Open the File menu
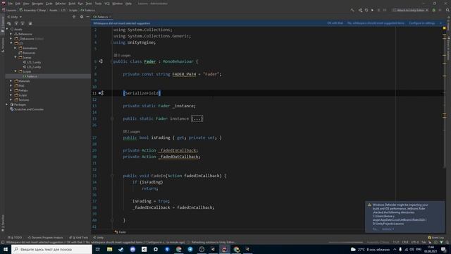 tap(11, 4)
